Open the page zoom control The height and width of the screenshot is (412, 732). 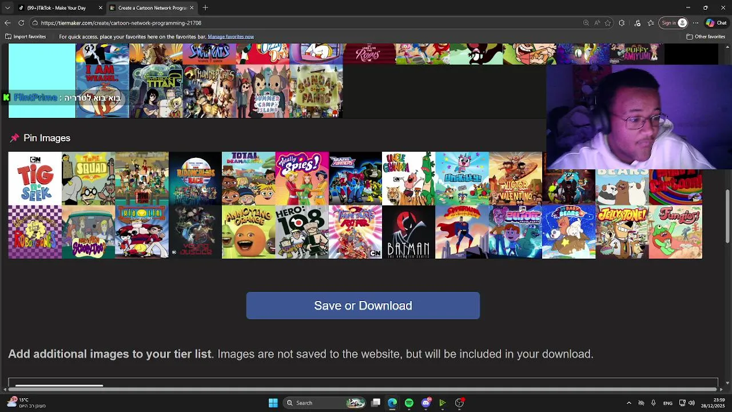click(x=586, y=23)
